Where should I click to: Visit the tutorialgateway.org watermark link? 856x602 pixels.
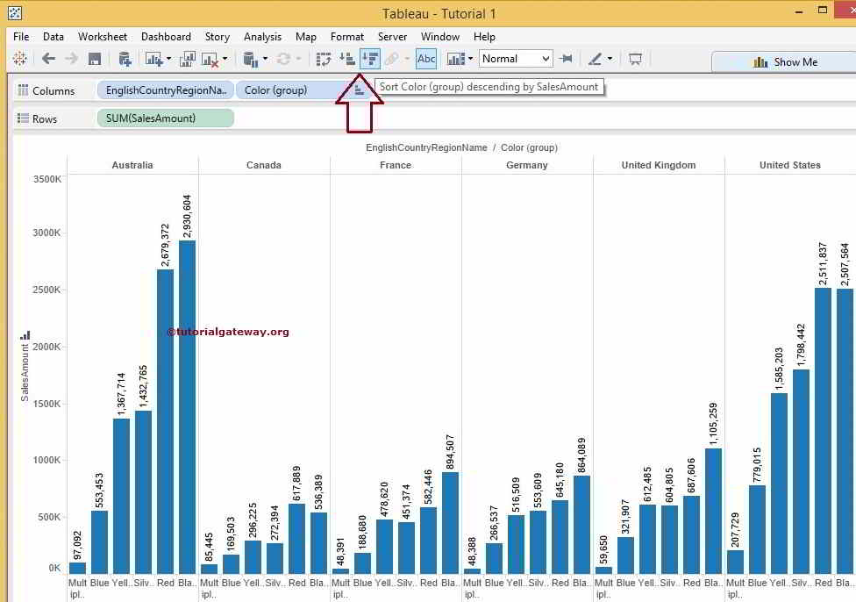point(229,332)
